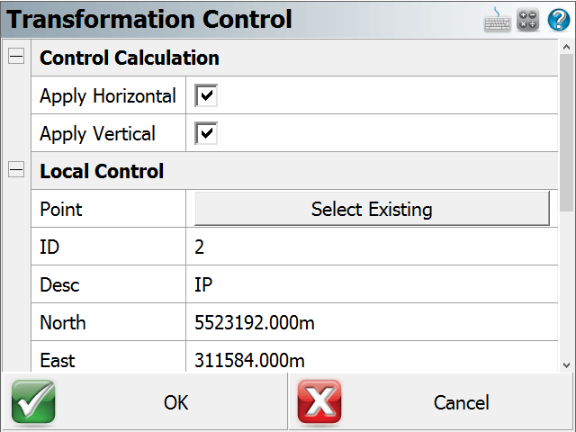Click the scrollbar up arrow

click(566, 47)
